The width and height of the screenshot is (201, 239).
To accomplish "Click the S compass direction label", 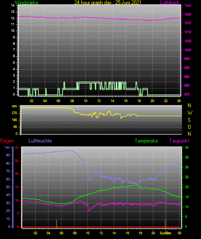I will coord(189,120).
